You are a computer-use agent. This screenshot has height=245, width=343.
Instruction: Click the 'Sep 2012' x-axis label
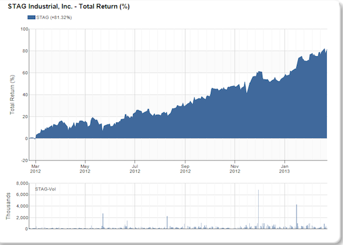pyautogui.click(x=185, y=169)
